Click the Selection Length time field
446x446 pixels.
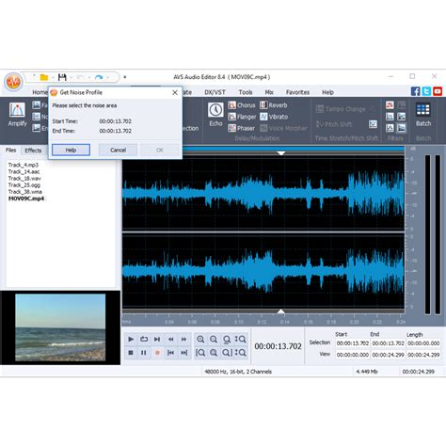(x=423, y=343)
